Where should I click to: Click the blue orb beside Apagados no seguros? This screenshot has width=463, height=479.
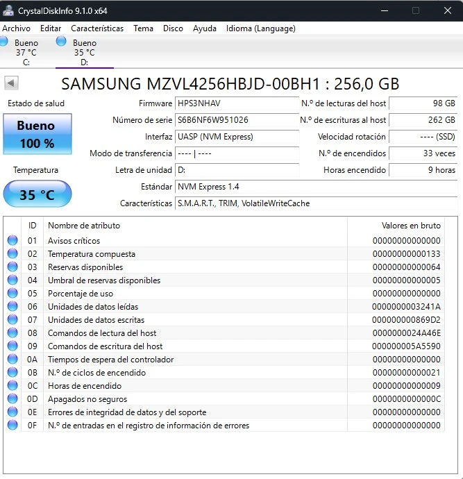[x=12, y=399]
